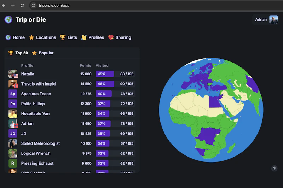This screenshot has height=188, width=283.
Task: Click the browser forward arrow
Action: click(13, 5)
